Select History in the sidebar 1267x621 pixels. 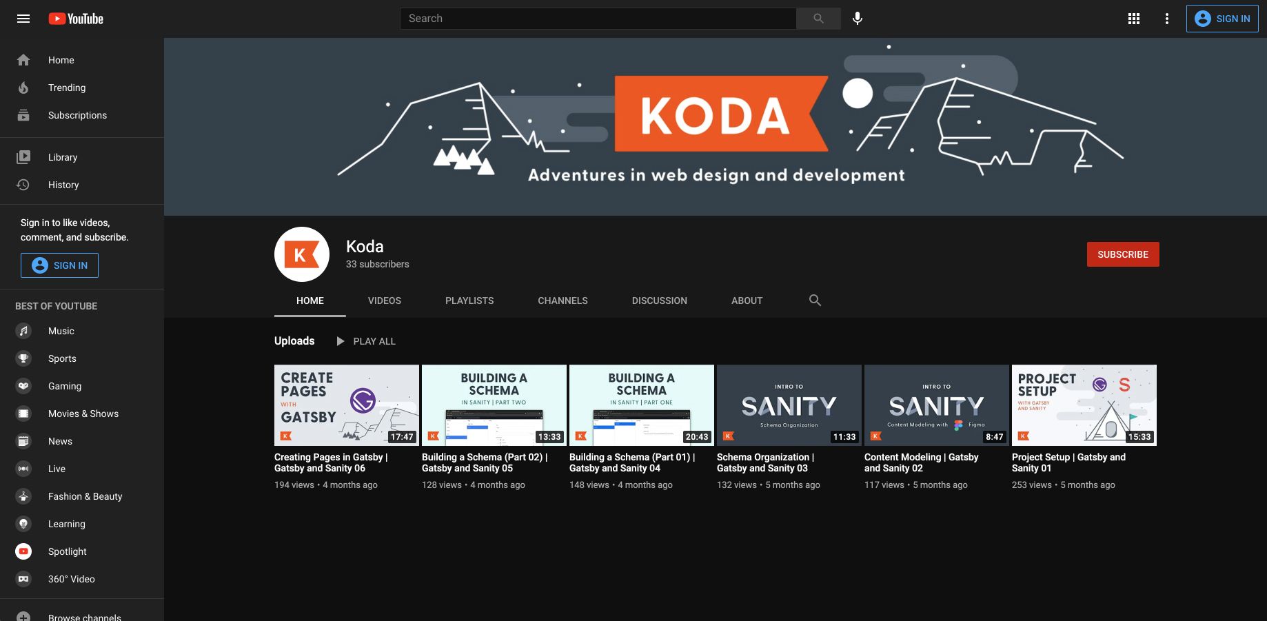[x=82, y=185]
